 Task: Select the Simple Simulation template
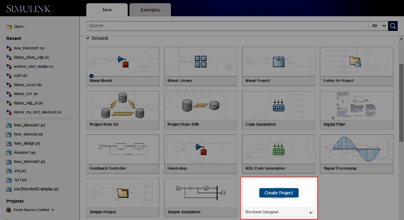tap(200, 198)
